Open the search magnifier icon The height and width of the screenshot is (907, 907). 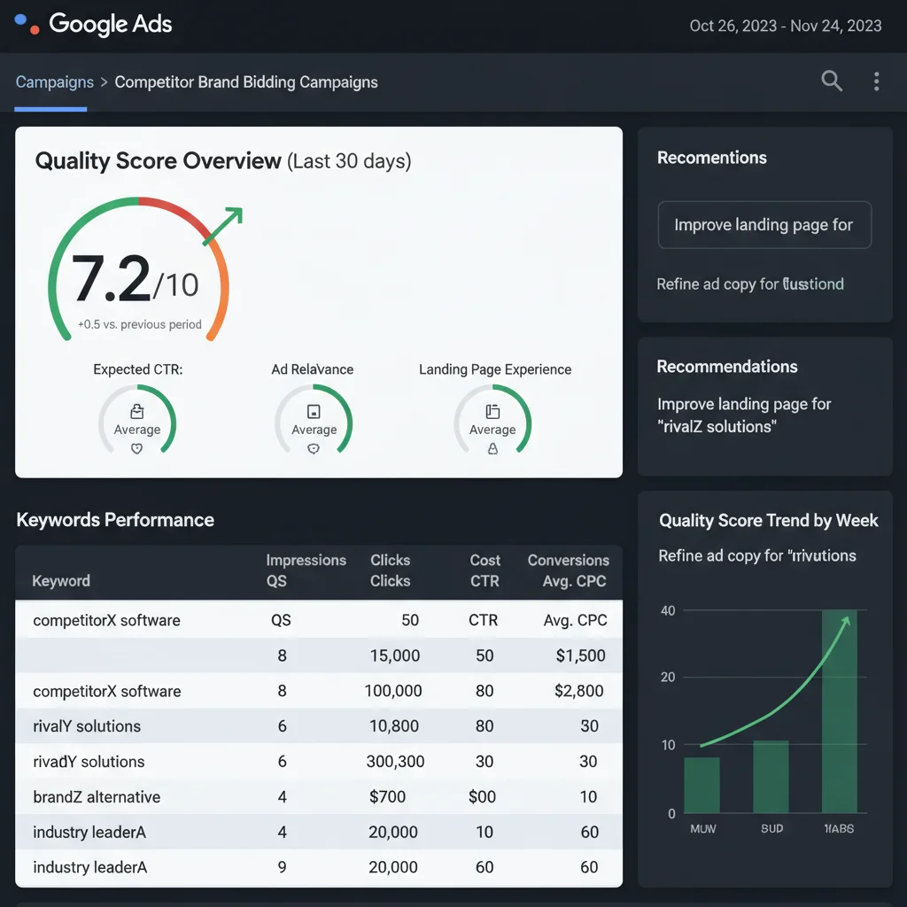831,81
